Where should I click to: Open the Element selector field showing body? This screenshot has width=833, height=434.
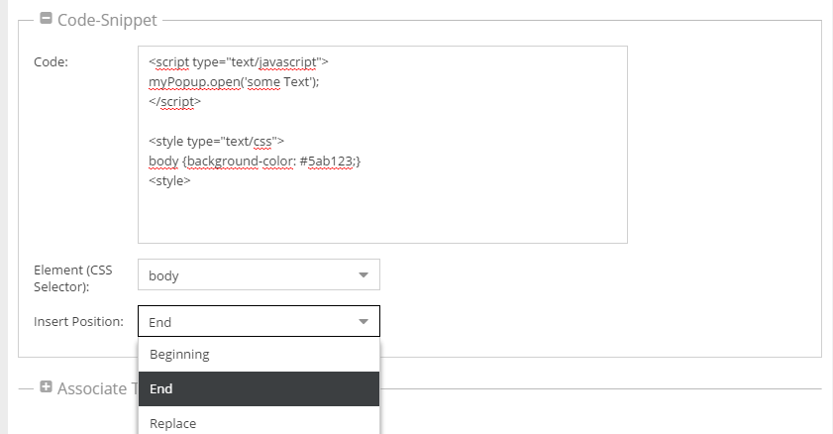pos(248,275)
